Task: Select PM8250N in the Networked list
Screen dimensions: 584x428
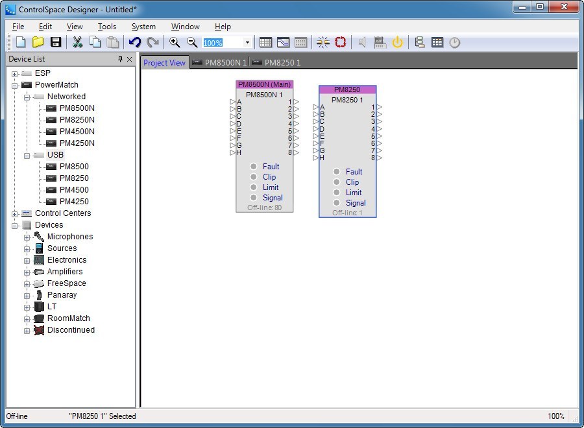Action: click(x=77, y=120)
